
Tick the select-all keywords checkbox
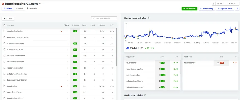[4, 25]
